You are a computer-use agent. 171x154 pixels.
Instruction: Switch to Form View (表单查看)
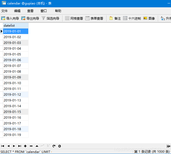(x=94, y=18)
